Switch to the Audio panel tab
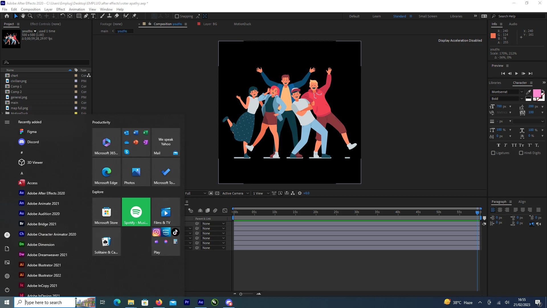The height and width of the screenshot is (308, 547). point(513,24)
